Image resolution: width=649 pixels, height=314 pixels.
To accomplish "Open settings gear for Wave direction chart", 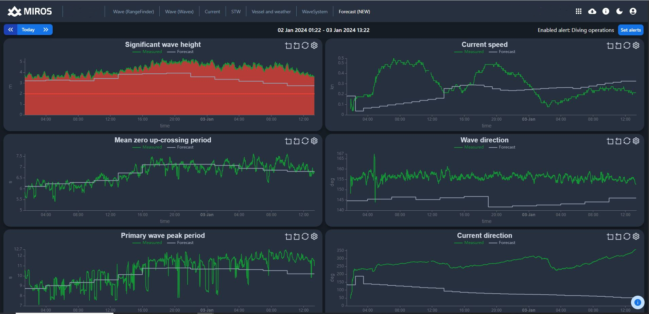I will (x=636, y=141).
